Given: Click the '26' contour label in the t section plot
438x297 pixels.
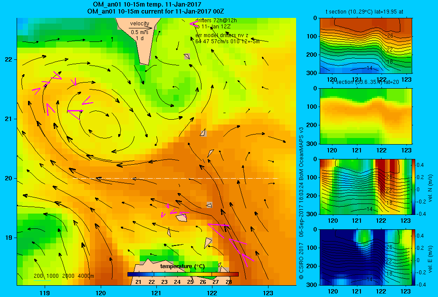Looking at the screenshot, I should point(390,36).
